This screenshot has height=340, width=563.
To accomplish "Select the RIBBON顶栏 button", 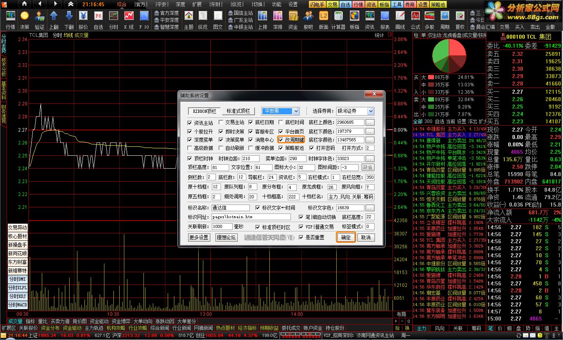I will click(204, 111).
